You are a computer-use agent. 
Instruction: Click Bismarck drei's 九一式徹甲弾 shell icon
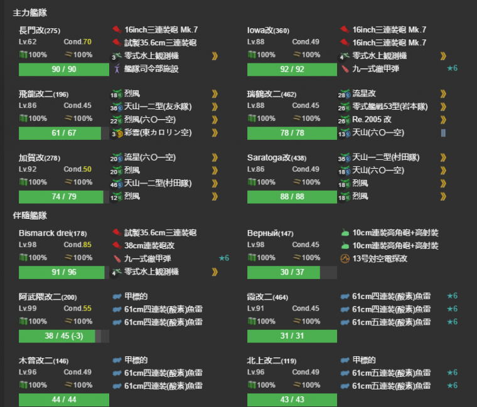click(x=117, y=258)
